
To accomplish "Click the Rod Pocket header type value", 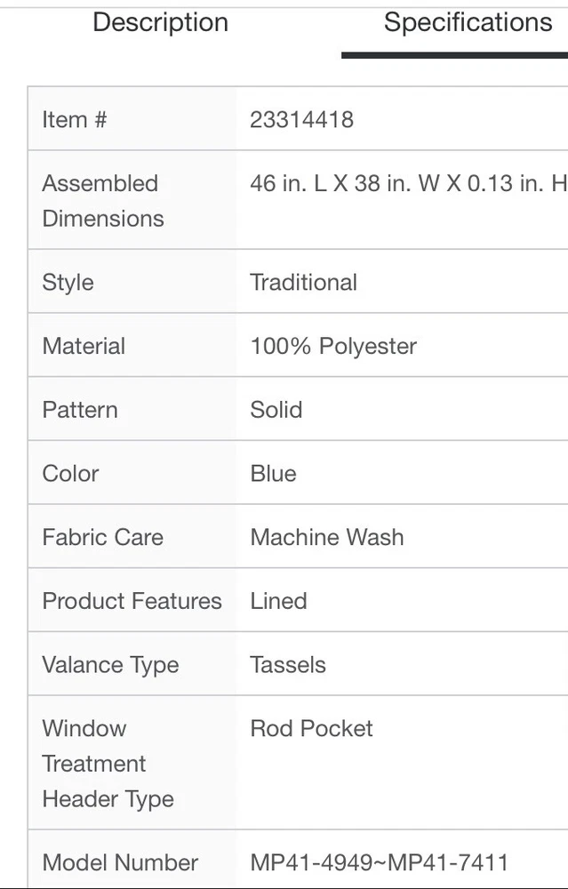I will (311, 728).
